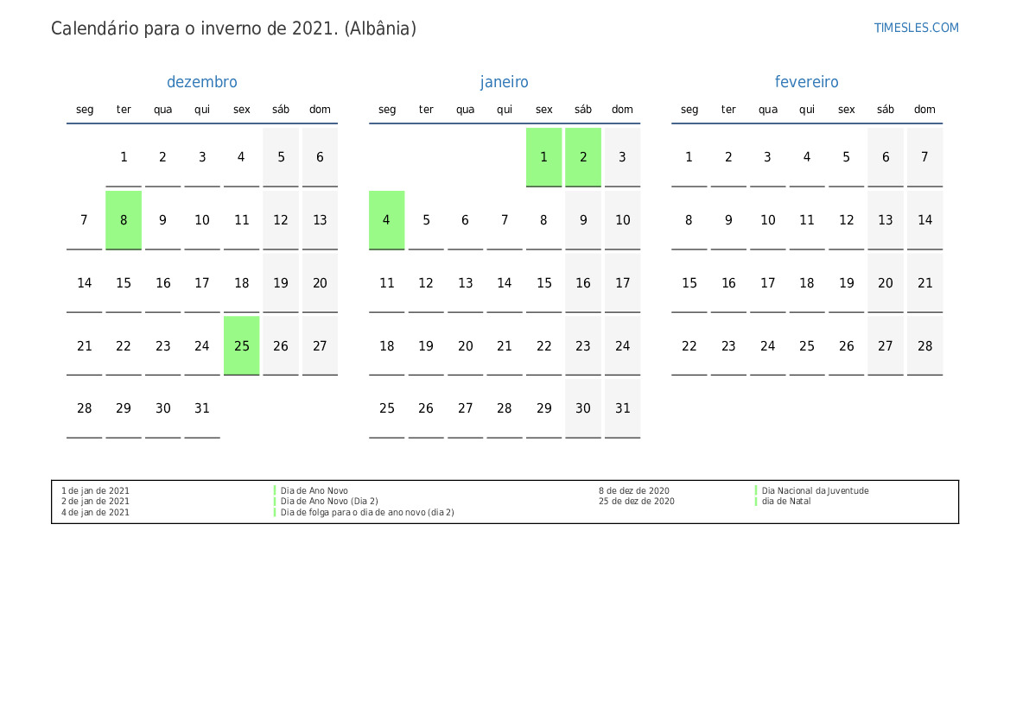Click the Dia Nacional da Juventude legend entry
The image size is (1010, 714).
(815, 490)
